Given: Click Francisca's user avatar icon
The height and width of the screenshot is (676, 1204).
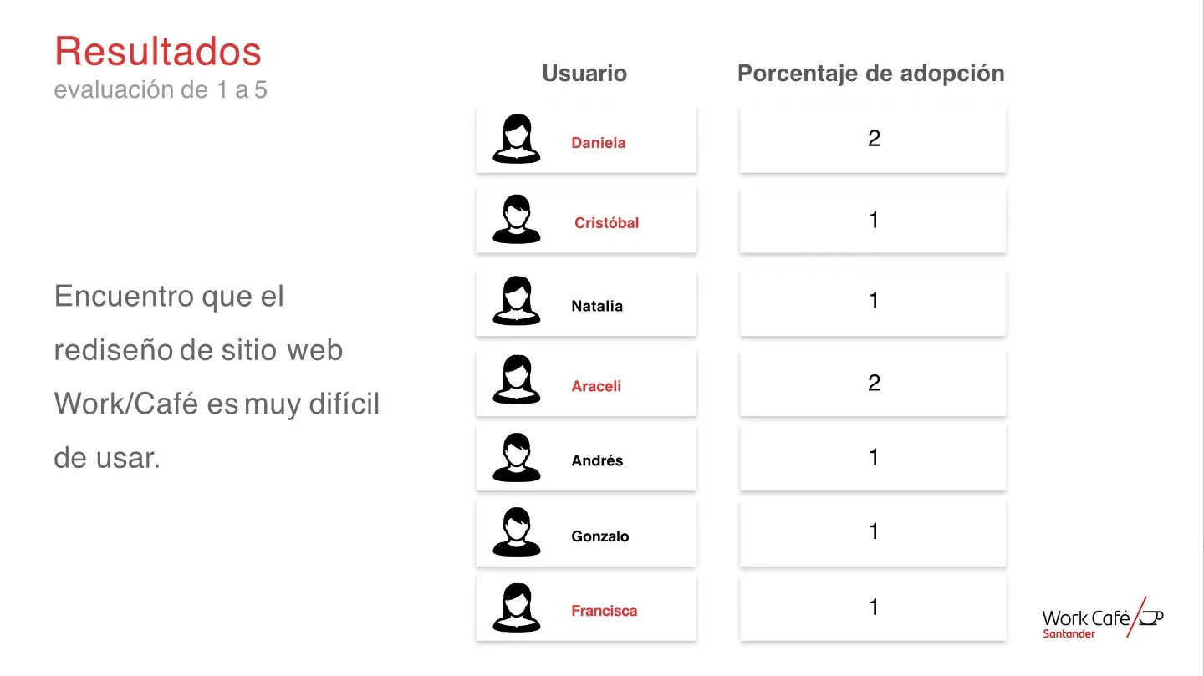Looking at the screenshot, I should (x=516, y=607).
